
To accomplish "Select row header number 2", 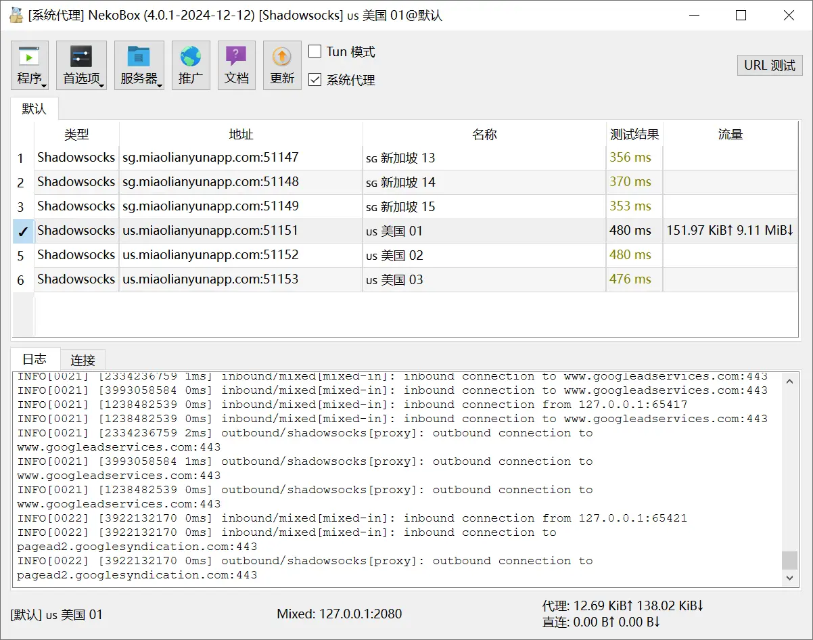I will coord(22,183).
